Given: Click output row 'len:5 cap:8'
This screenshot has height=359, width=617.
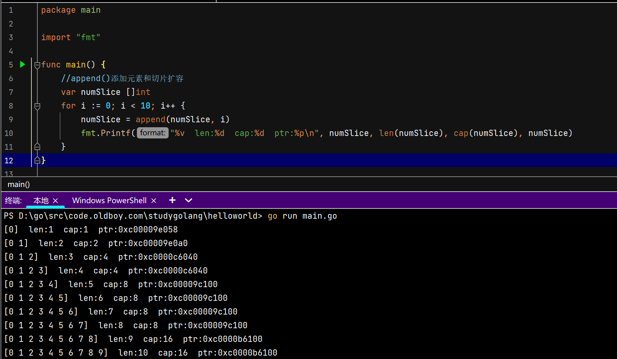Looking at the screenshot, I should (x=111, y=284).
